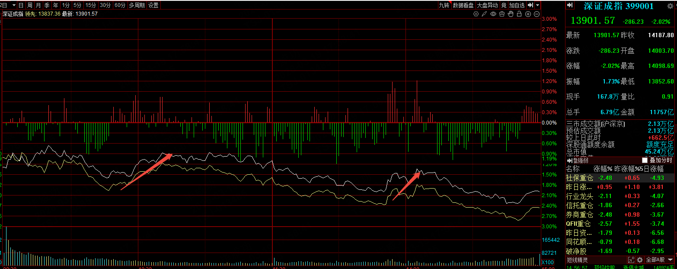
Task: Click the eye visibility icon in chart toolbar
Action: tap(493, 14)
